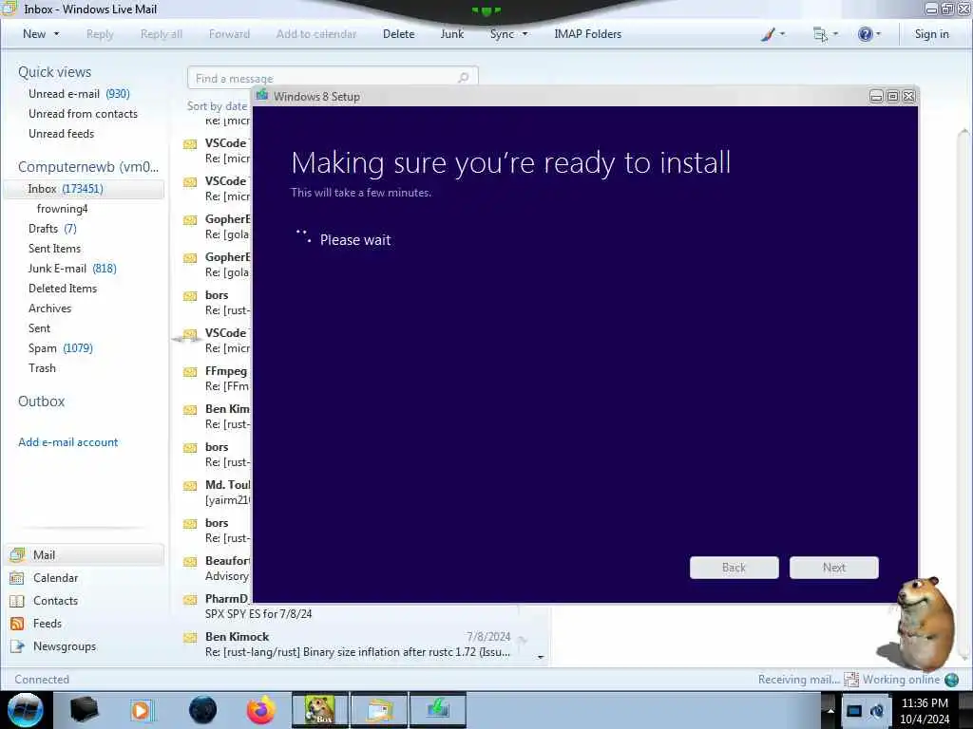Viewport: 973px width, 729px height.
Task: Open IMAP Folders from the toolbar
Action: (587, 34)
